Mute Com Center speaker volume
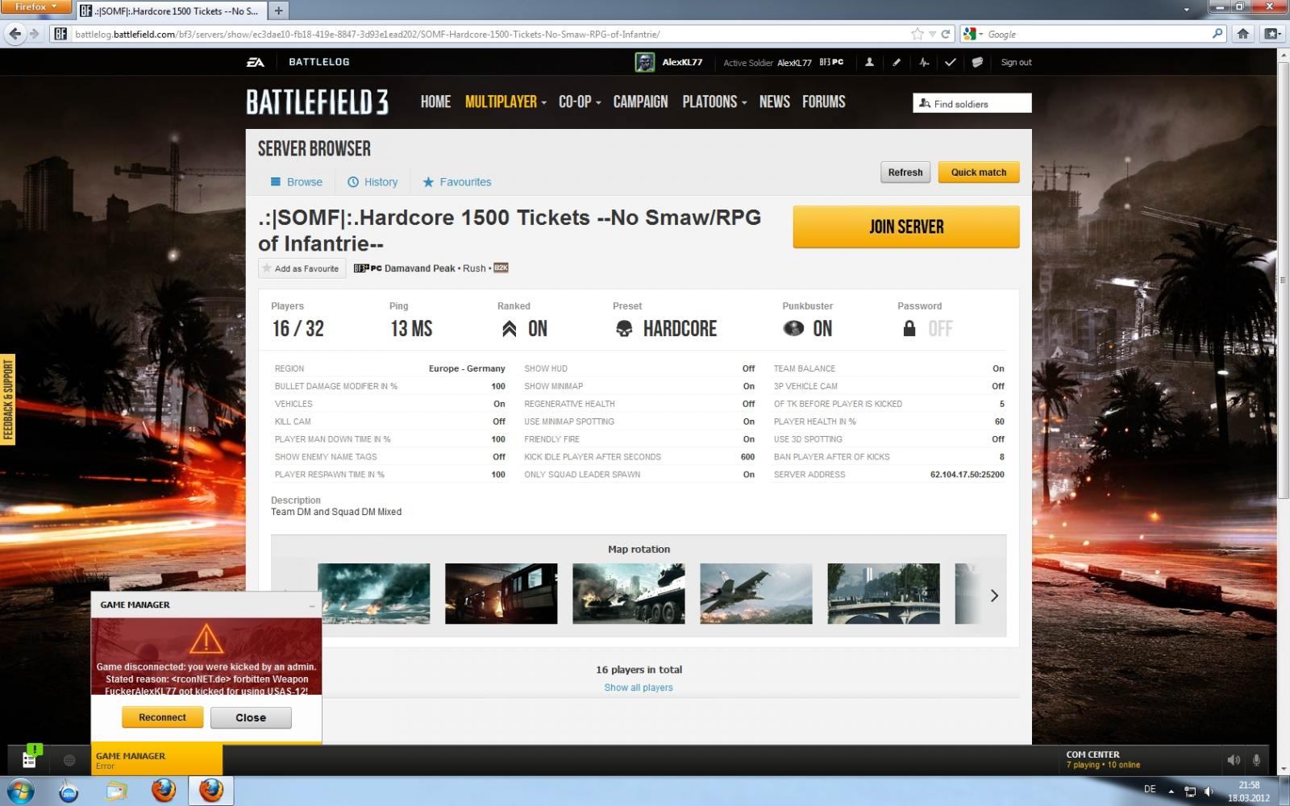Image resolution: width=1290 pixels, height=806 pixels. [1234, 760]
